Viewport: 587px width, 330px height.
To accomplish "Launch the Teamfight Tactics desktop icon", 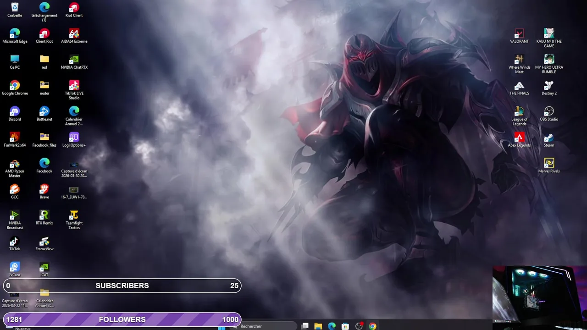I will coord(74,215).
